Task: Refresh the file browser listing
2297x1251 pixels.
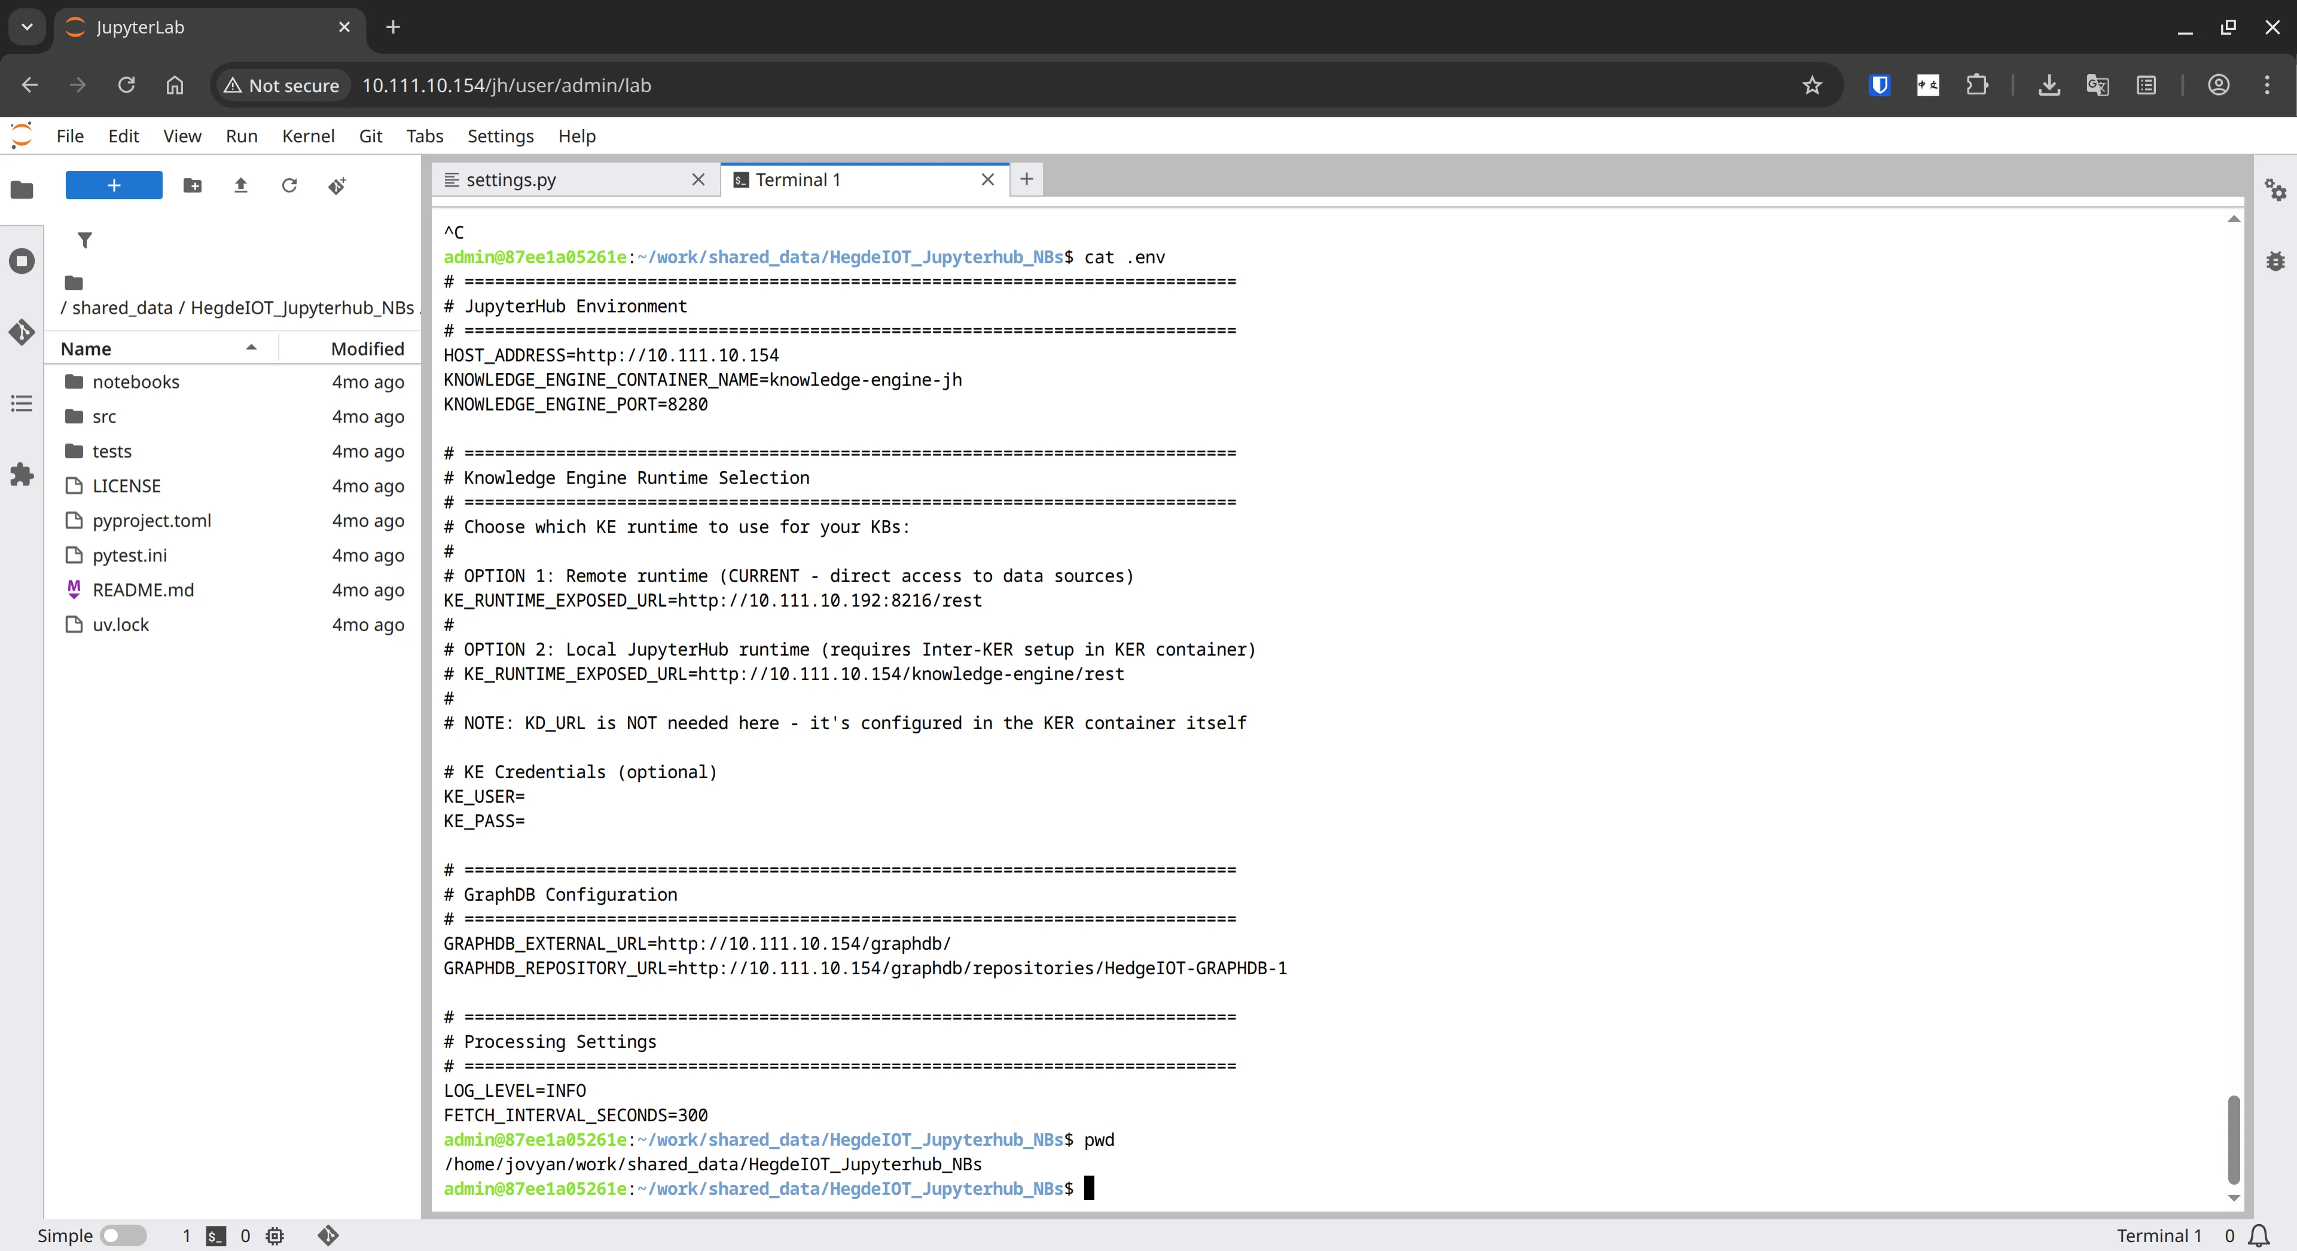Action: (x=289, y=185)
